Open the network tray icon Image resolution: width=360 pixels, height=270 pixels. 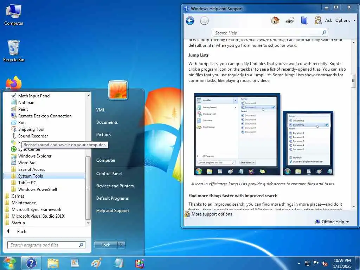click(307, 263)
